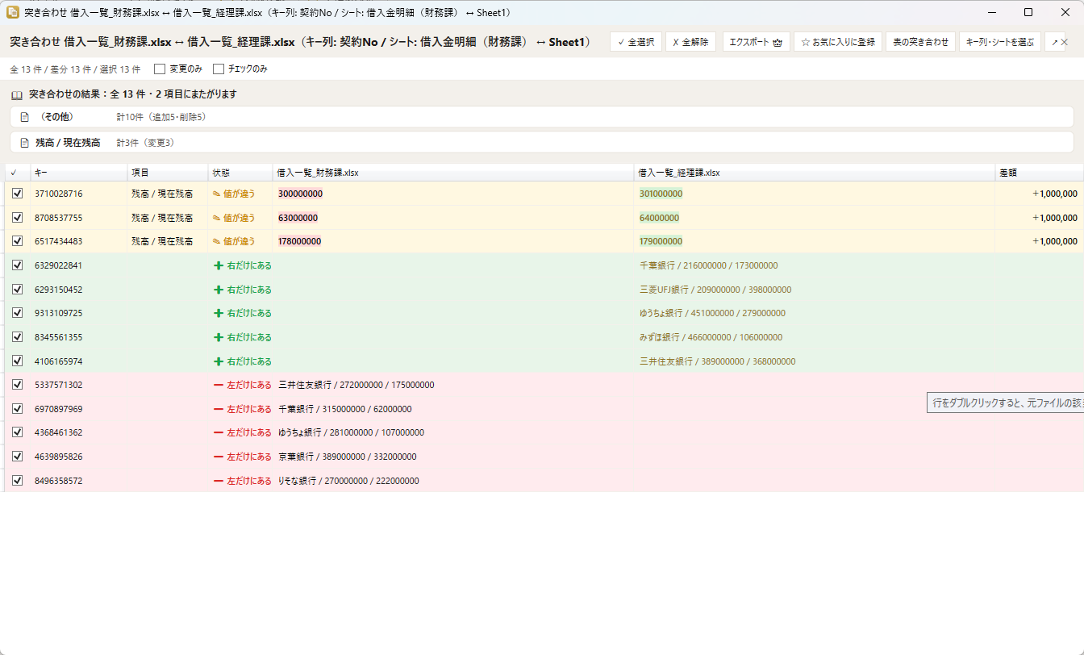Click the 差額 column header
This screenshot has width=1084, height=655.
click(1040, 173)
